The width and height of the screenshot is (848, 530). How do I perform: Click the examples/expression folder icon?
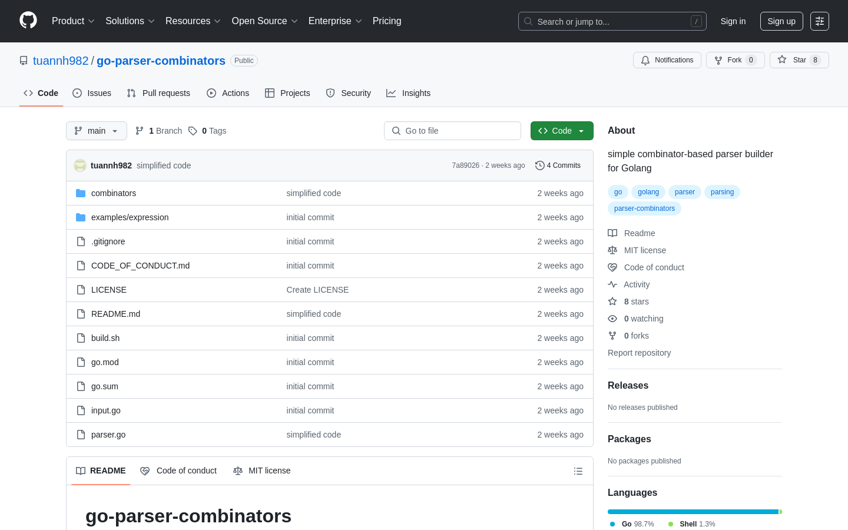point(81,217)
